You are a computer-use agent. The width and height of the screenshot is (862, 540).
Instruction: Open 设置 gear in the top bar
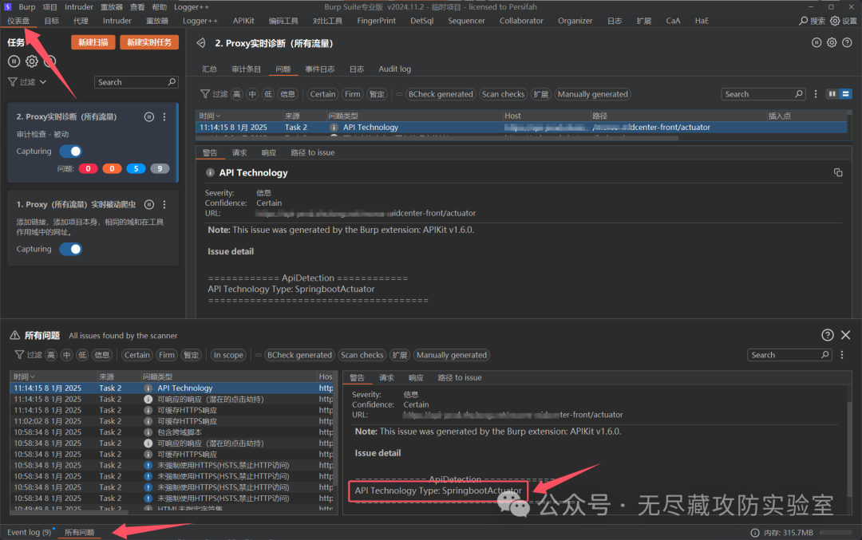pos(835,21)
